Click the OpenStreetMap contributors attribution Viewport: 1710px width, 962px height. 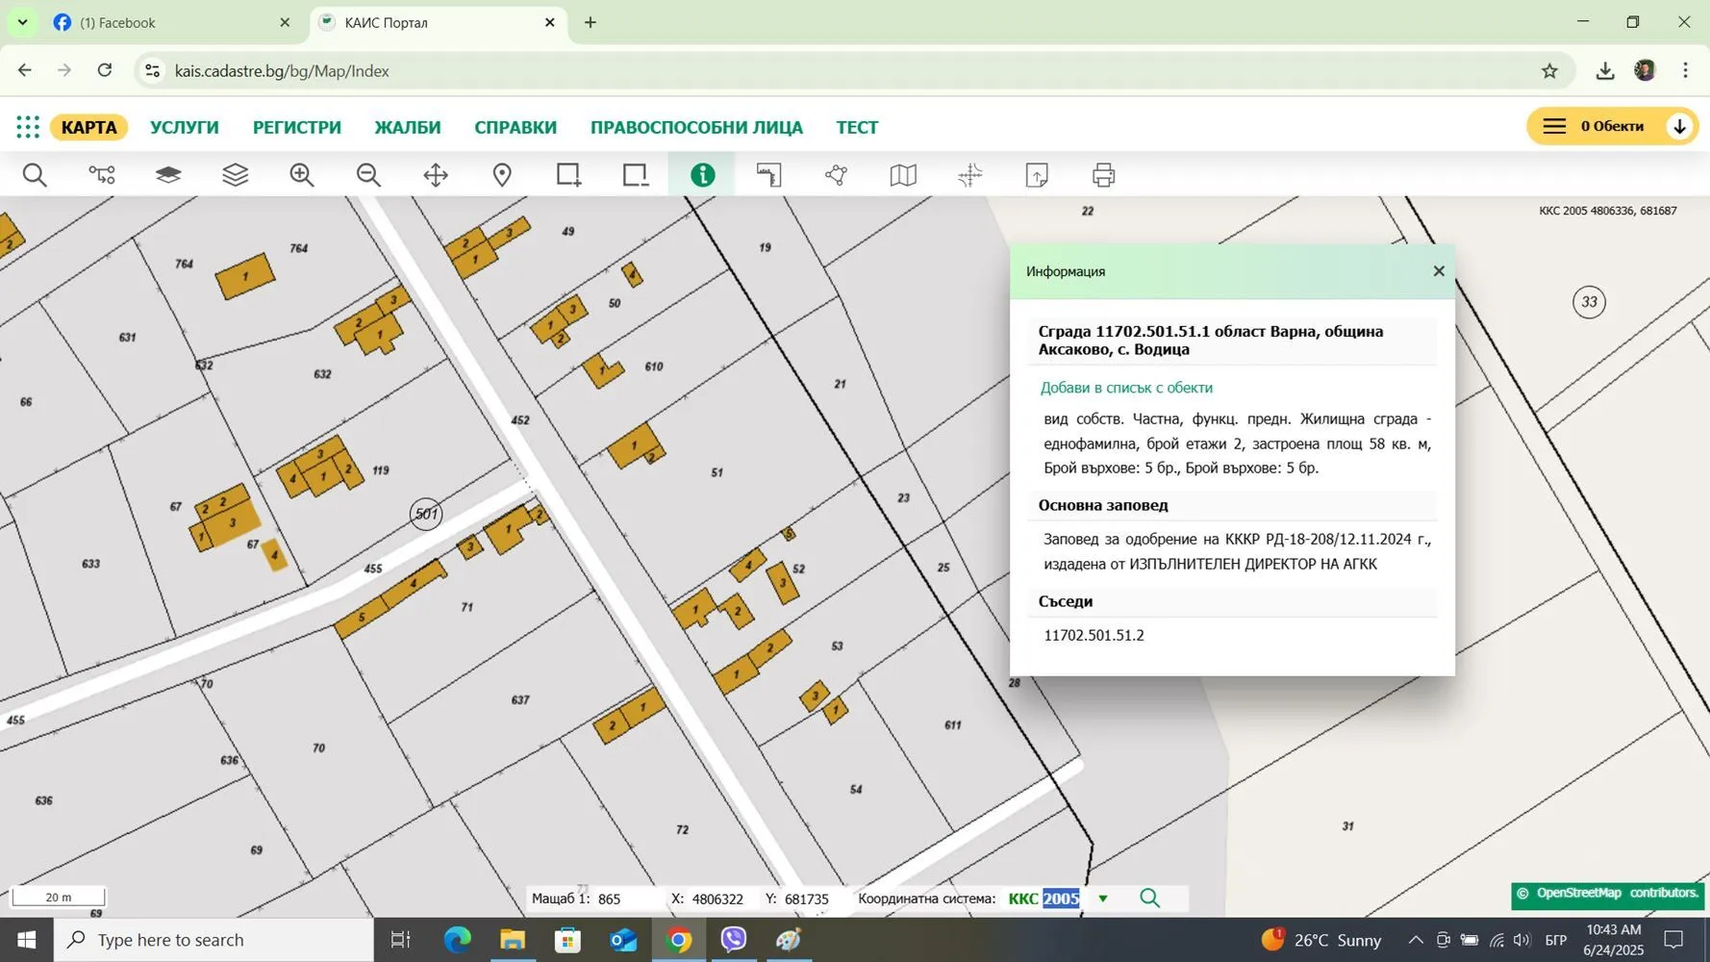point(1607,894)
